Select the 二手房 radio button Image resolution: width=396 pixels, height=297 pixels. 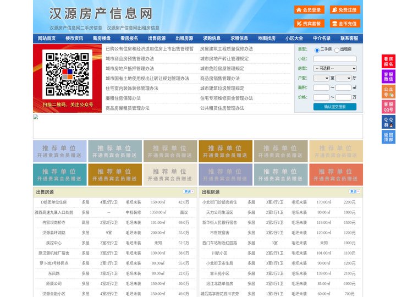317,50
